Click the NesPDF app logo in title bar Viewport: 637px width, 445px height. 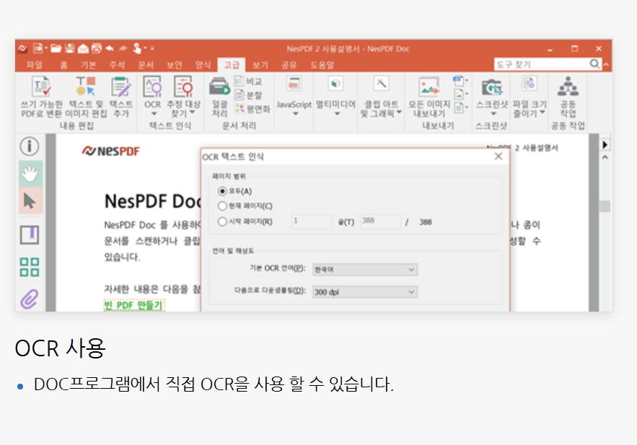point(22,49)
